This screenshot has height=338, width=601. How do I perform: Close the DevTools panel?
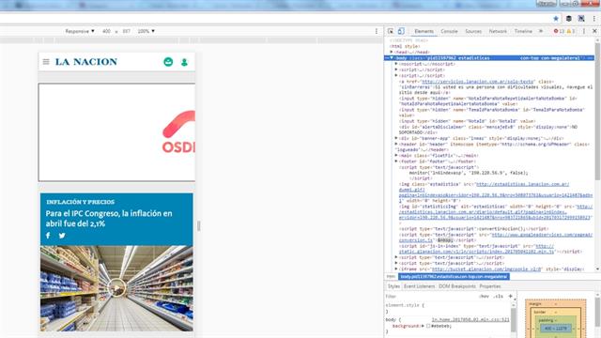[x=594, y=31]
